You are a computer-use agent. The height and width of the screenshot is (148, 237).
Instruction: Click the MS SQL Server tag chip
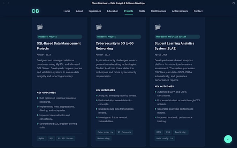(66, 139)
